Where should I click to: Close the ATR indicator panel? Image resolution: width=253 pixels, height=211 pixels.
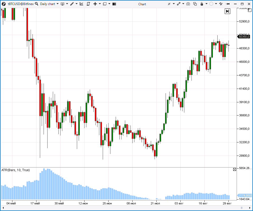click(235, 170)
